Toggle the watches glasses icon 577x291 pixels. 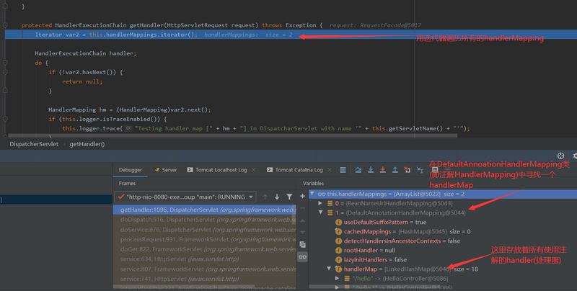click(302, 256)
